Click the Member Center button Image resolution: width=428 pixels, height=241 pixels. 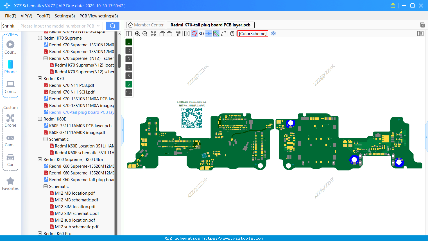coord(146,25)
